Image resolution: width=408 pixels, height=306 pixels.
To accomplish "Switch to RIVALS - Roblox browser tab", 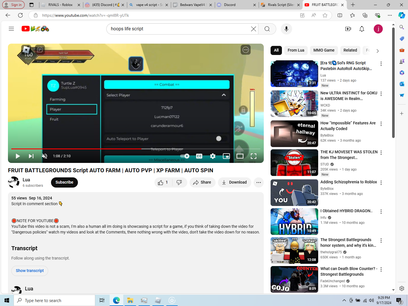I will coord(60,5).
